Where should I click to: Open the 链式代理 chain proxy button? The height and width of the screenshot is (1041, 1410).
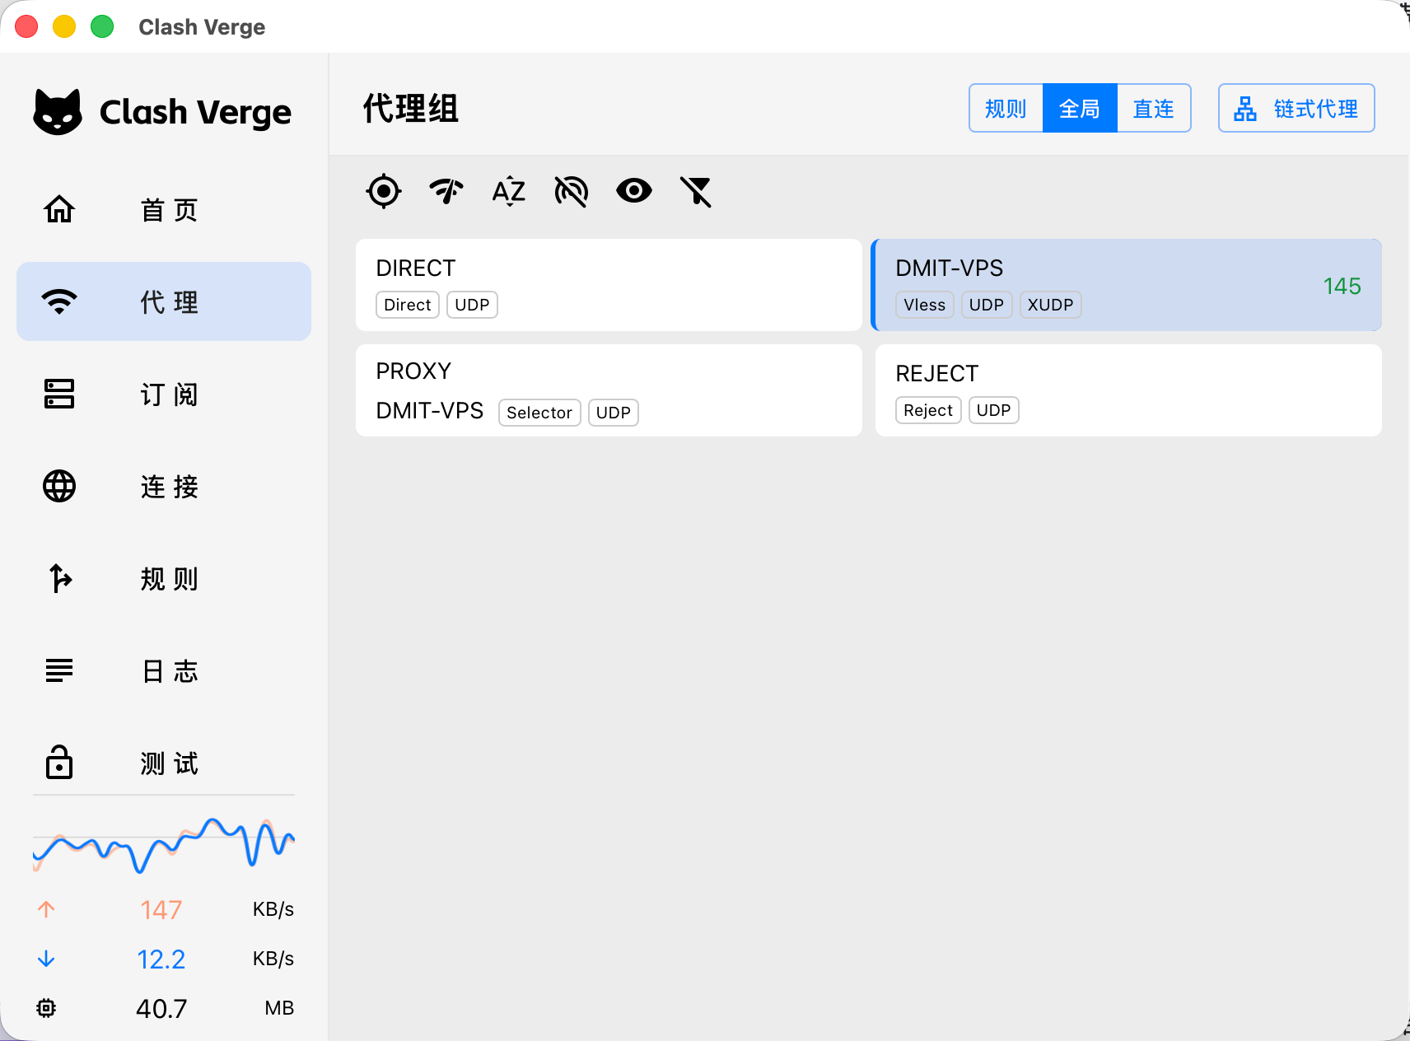(x=1296, y=108)
